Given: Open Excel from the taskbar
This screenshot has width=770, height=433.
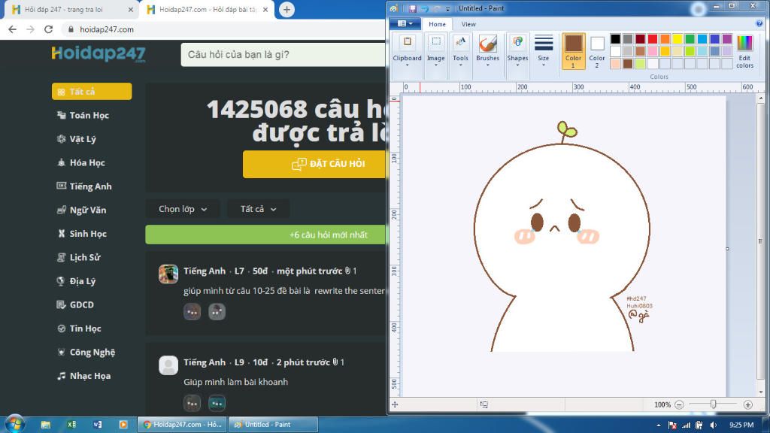Looking at the screenshot, I should pos(71,425).
